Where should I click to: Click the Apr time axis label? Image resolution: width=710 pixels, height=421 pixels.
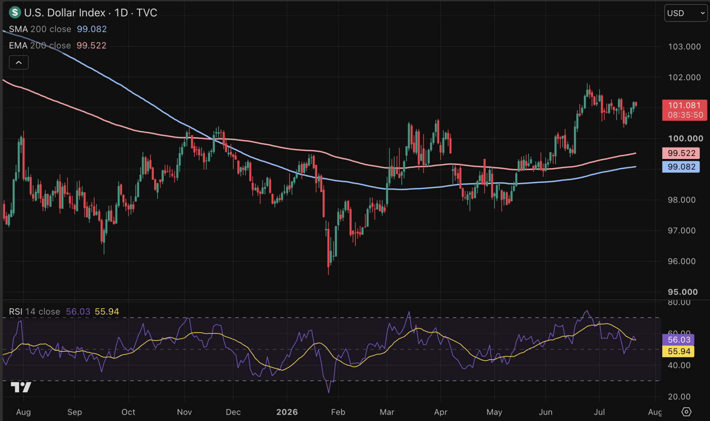coord(441,412)
